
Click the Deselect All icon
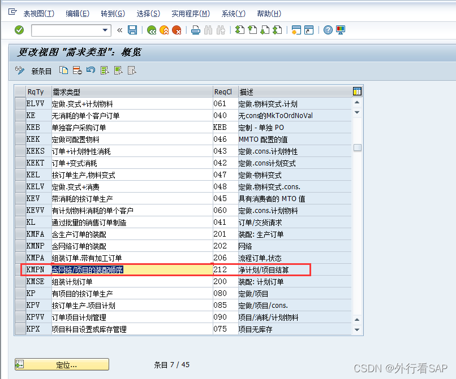coord(132,70)
